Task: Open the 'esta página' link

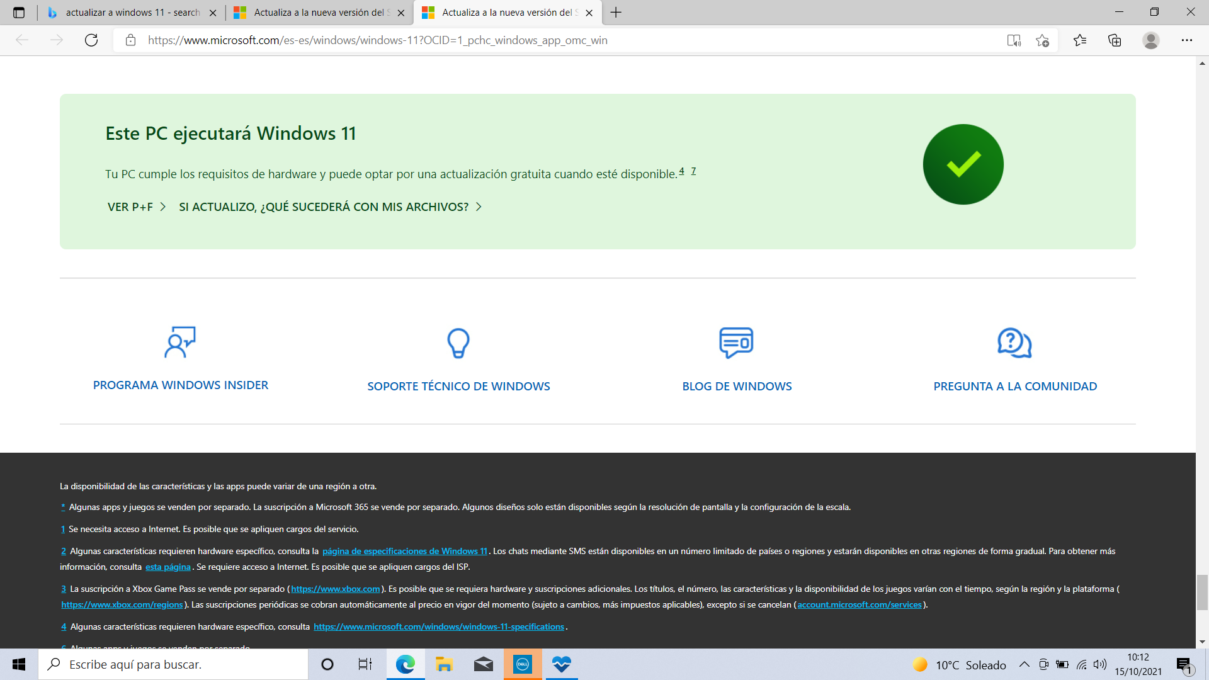Action: [x=167, y=567]
